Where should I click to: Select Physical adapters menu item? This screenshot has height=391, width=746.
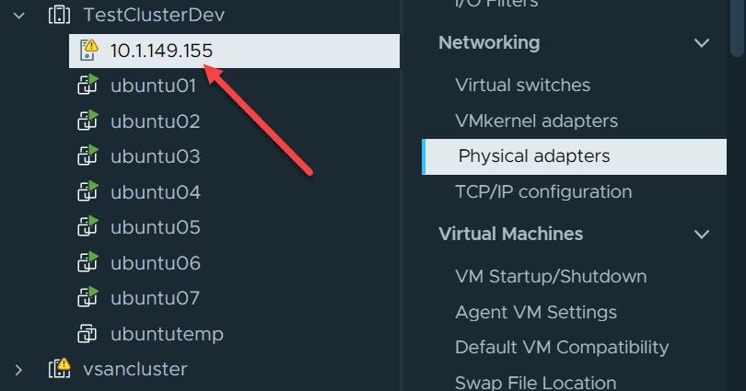pyautogui.click(x=534, y=156)
